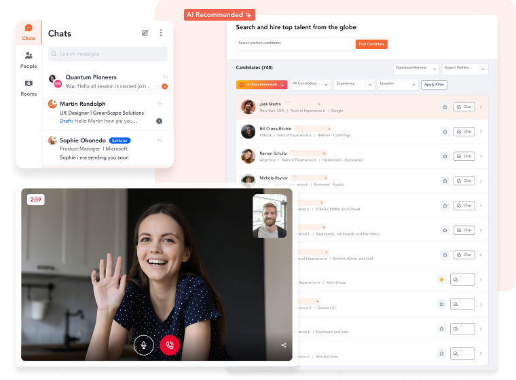Open chat for Yost and Sons candidate

point(462,354)
